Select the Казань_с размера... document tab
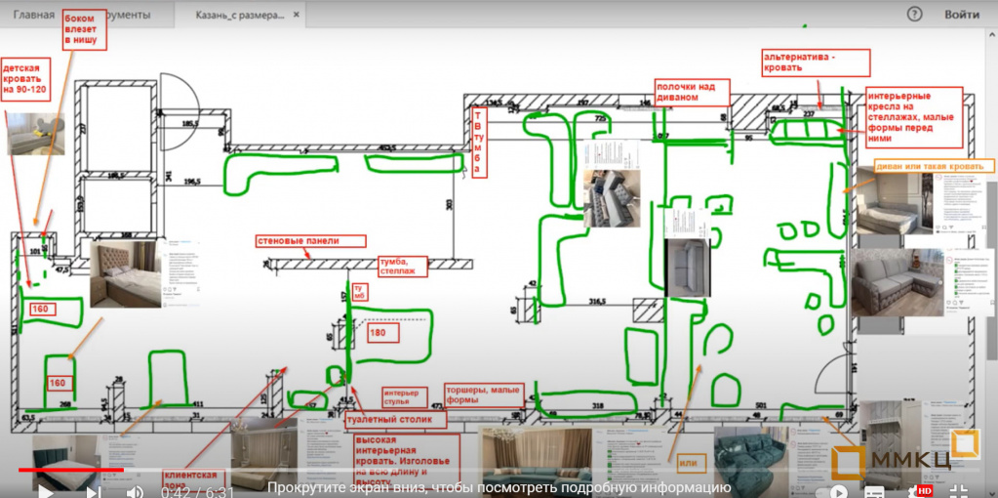The height and width of the screenshot is (498, 998). [x=240, y=15]
